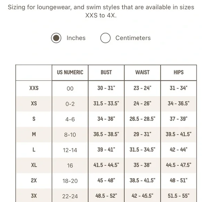202x202 pixels.
Task: Click the WAIST column header
Action: [x=142, y=72]
